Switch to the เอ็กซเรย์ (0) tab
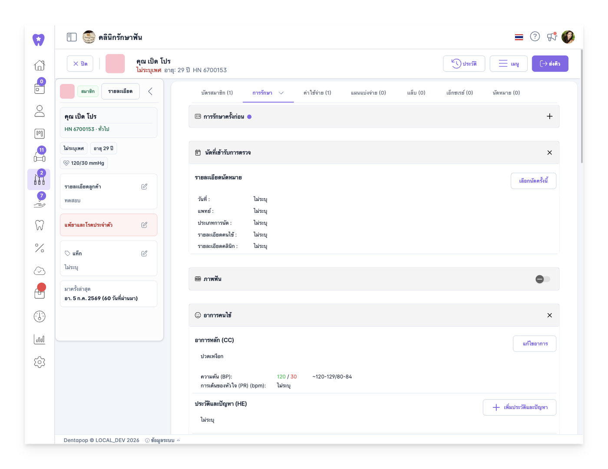 [x=459, y=93]
